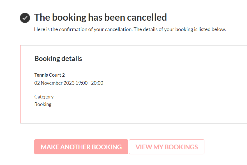Open View My Bookings
Image resolution: width=247 pixels, height=165 pixels.
(x=167, y=147)
